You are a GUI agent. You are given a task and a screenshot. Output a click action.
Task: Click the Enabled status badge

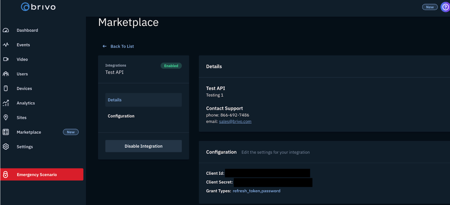coord(171,66)
